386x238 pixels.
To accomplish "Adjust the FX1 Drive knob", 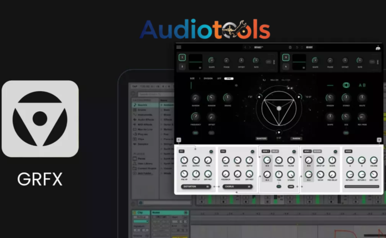I will tap(184, 161).
